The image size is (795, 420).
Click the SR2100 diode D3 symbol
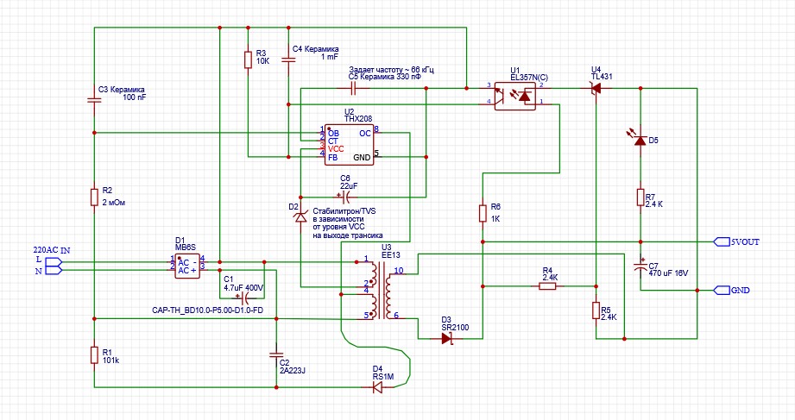coord(446,338)
